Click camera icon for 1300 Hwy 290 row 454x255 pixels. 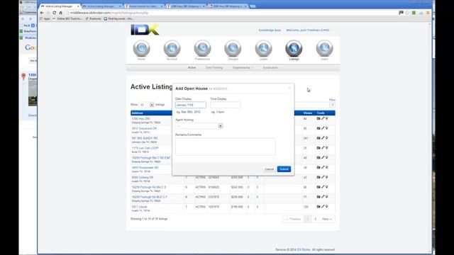click(319, 118)
